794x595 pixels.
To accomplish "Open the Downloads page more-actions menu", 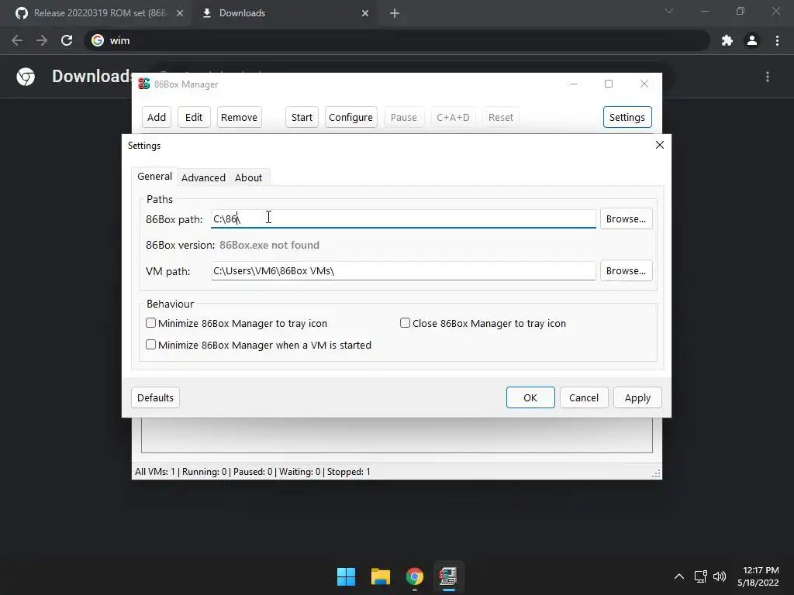I will coord(768,77).
